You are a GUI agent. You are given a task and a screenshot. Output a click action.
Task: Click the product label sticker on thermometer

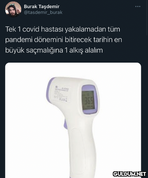61,94
